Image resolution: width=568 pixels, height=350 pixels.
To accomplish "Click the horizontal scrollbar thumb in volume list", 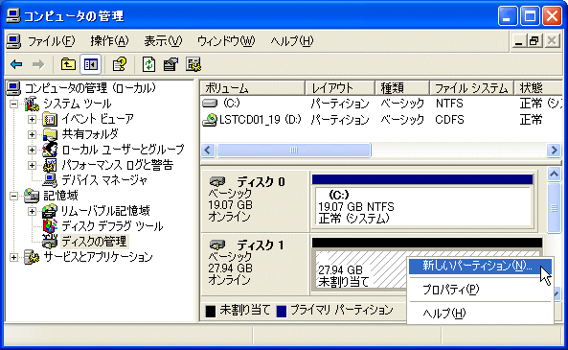I will [x=294, y=150].
